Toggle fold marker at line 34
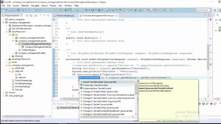The width and height of the screenshot is (221, 124). [x=59, y=29]
